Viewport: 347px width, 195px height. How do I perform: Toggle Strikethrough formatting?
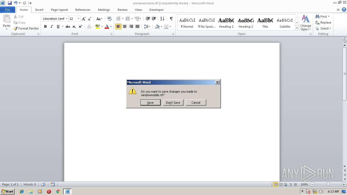(68, 27)
